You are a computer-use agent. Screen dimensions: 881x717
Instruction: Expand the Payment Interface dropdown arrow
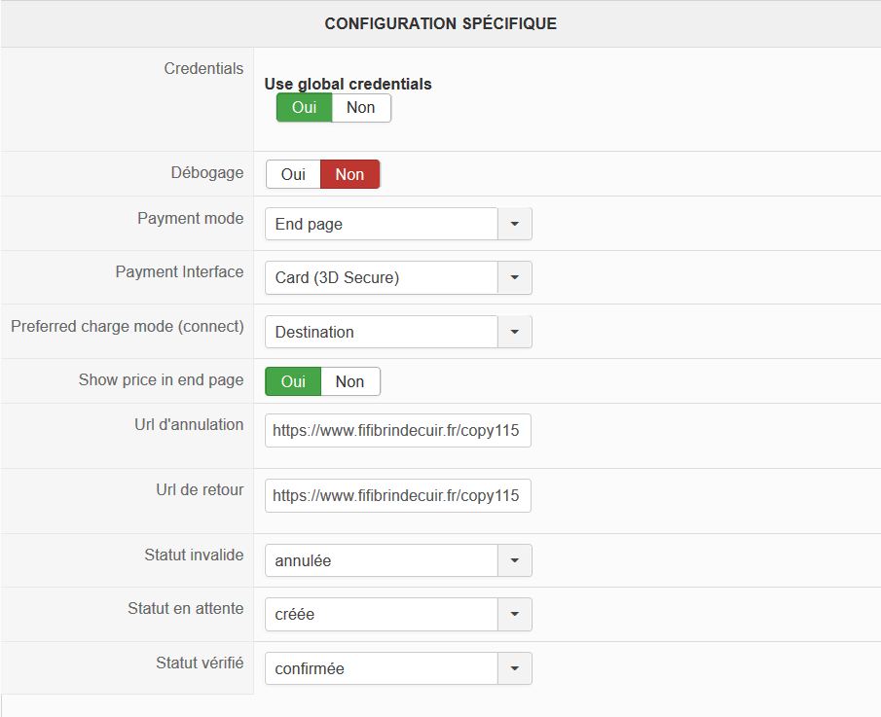[x=515, y=278]
